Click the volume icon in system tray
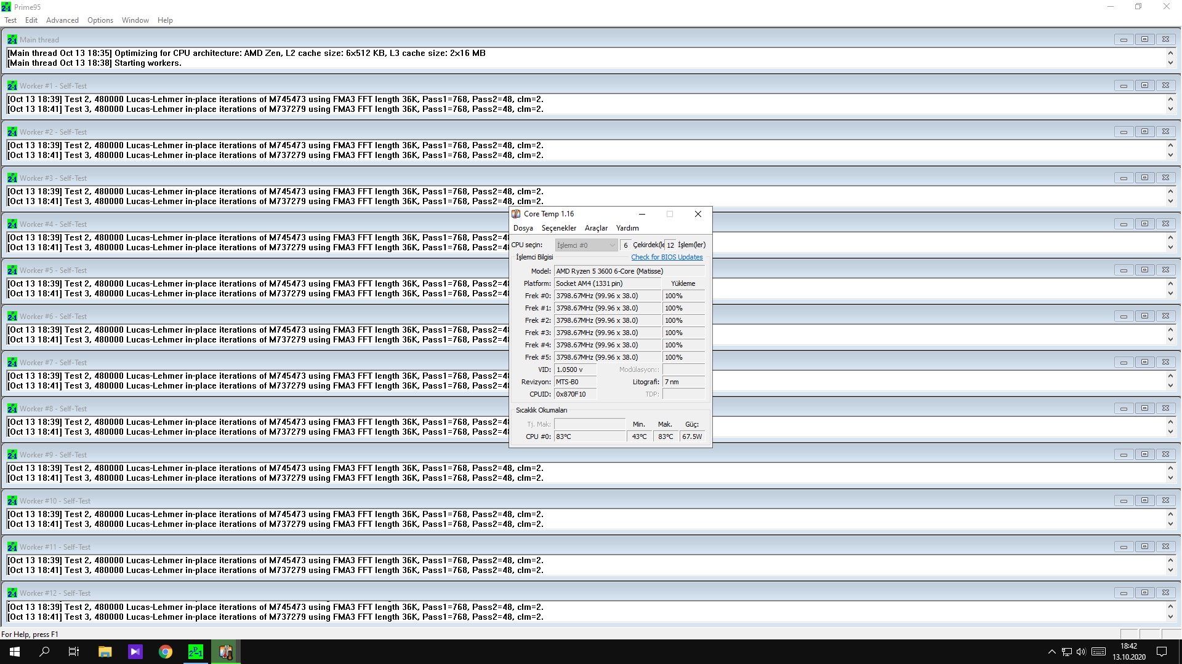Screen dimensions: 1182x664 tap(1081, 652)
